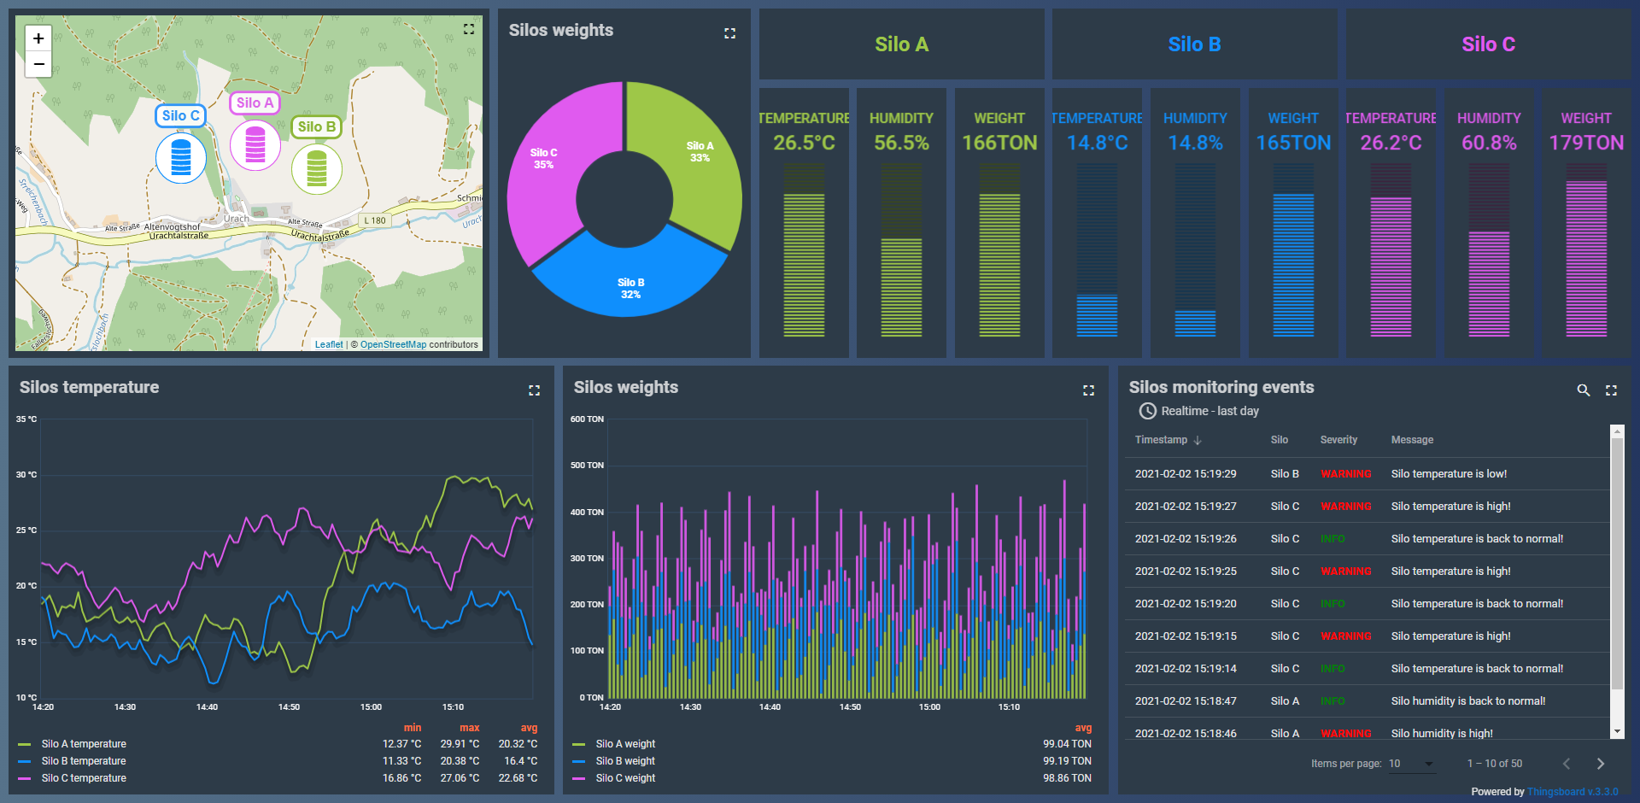Screen dimensions: 1640x803
Task: Click the Silo C marker on map
Action: click(x=181, y=158)
